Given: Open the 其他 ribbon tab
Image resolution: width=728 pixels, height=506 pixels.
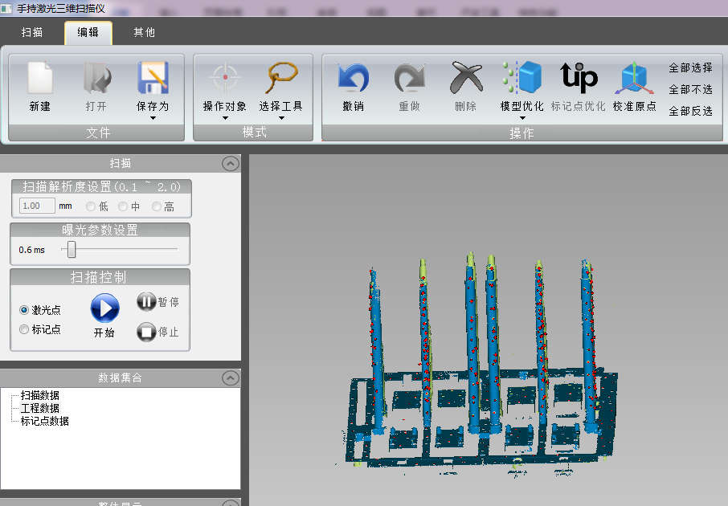Looking at the screenshot, I should click(145, 32).
